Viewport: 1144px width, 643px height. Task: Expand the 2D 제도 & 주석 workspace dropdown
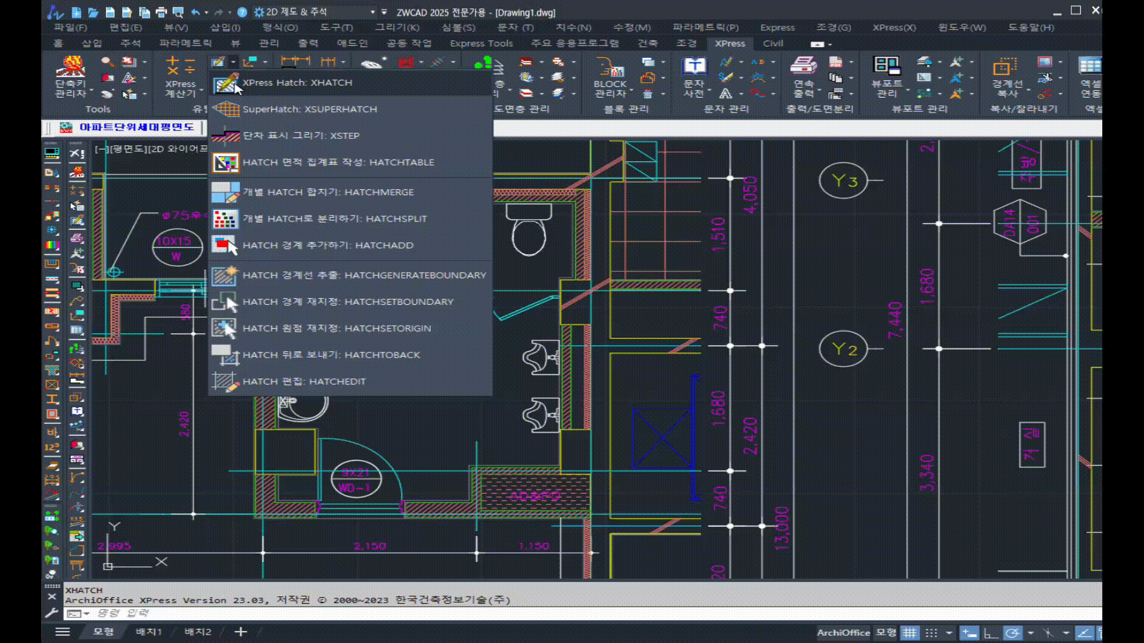tap(373, 12)
